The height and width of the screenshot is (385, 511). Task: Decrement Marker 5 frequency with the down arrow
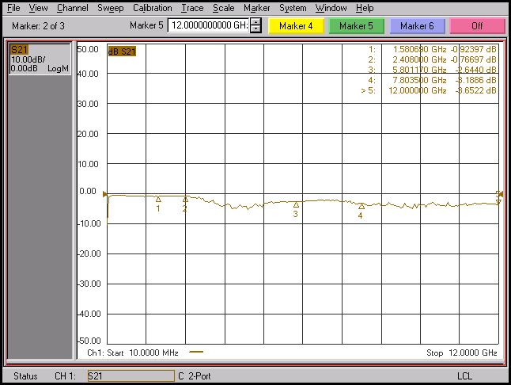(255, 29)
